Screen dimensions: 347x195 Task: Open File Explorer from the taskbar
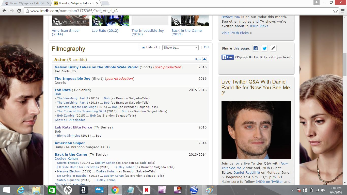[x=36, y=190]
